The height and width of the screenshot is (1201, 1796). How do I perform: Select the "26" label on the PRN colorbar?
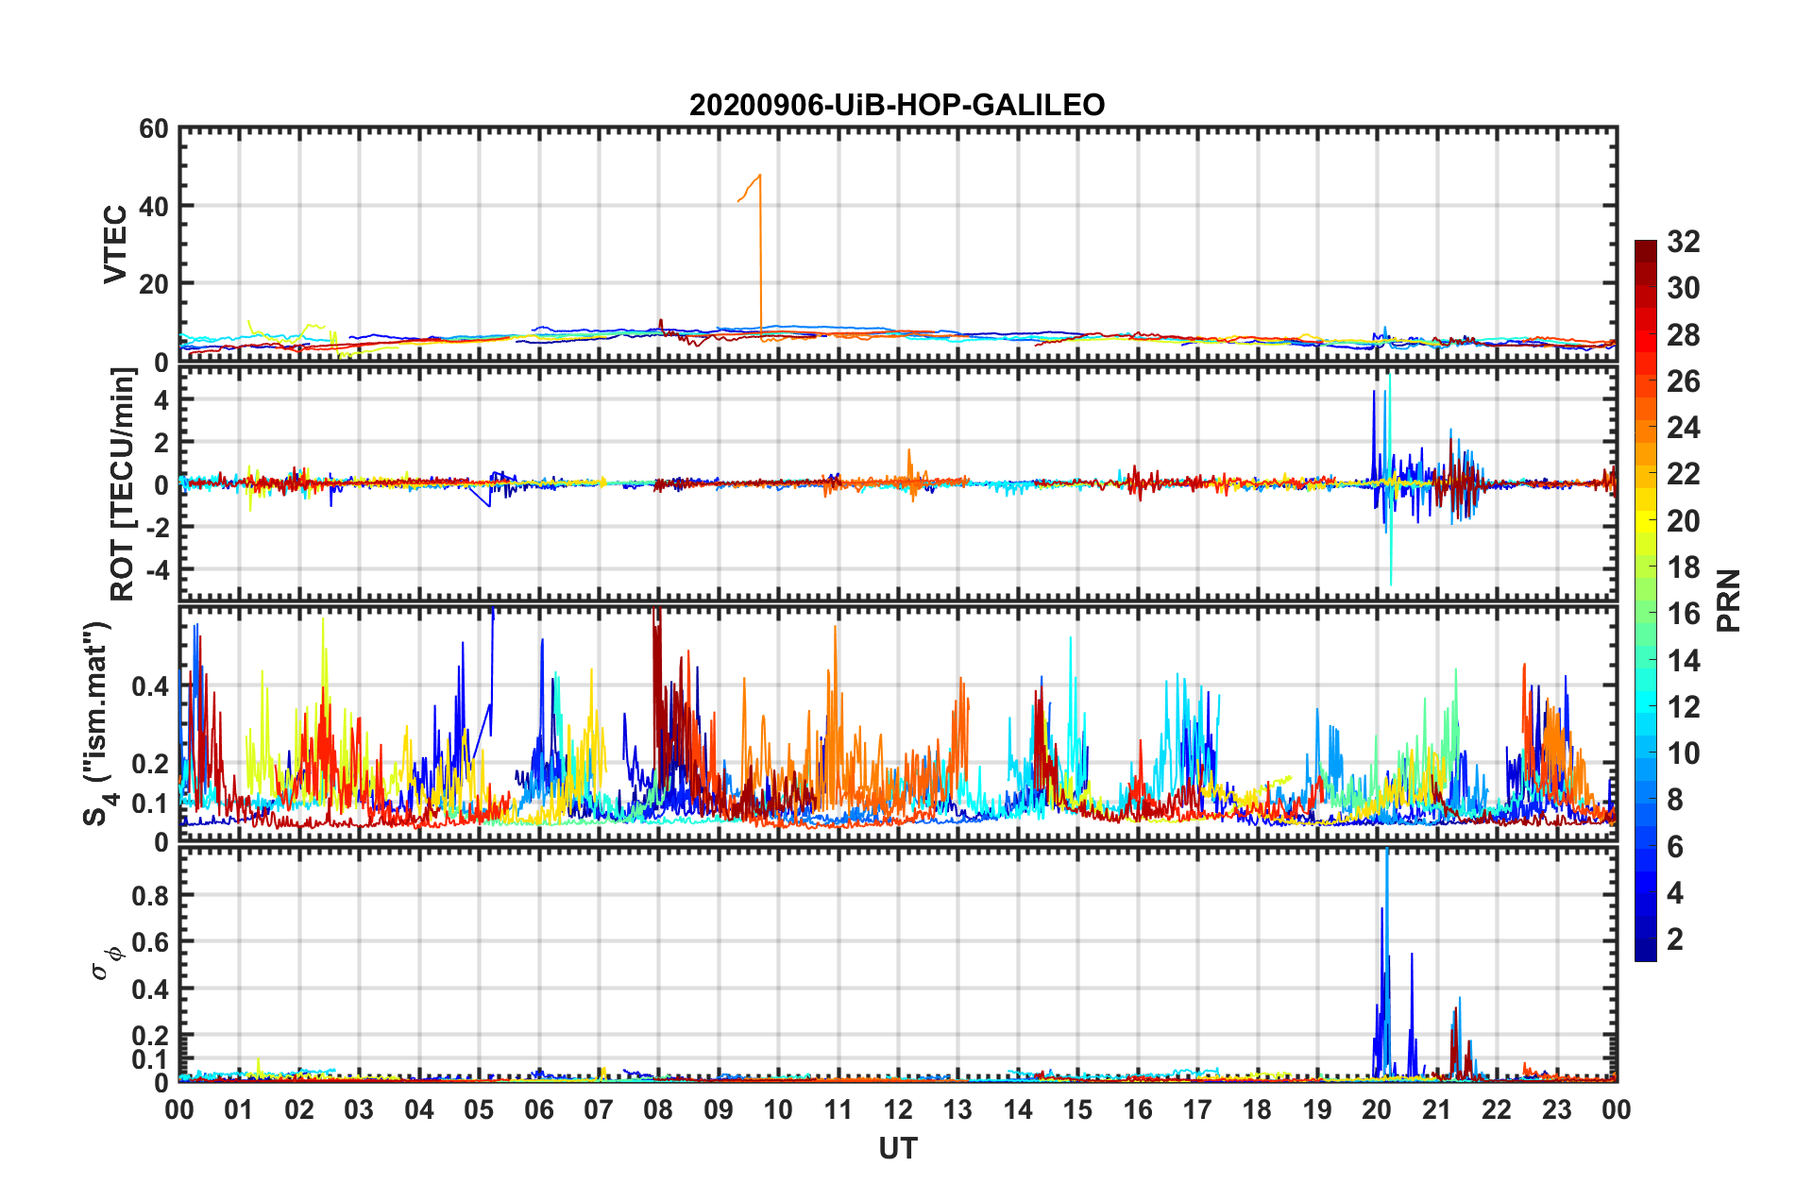click(1684, 381)
